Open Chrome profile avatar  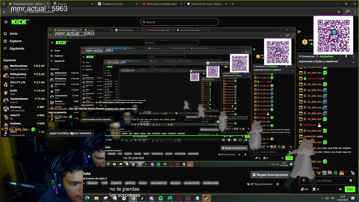(x=348, y=12)
